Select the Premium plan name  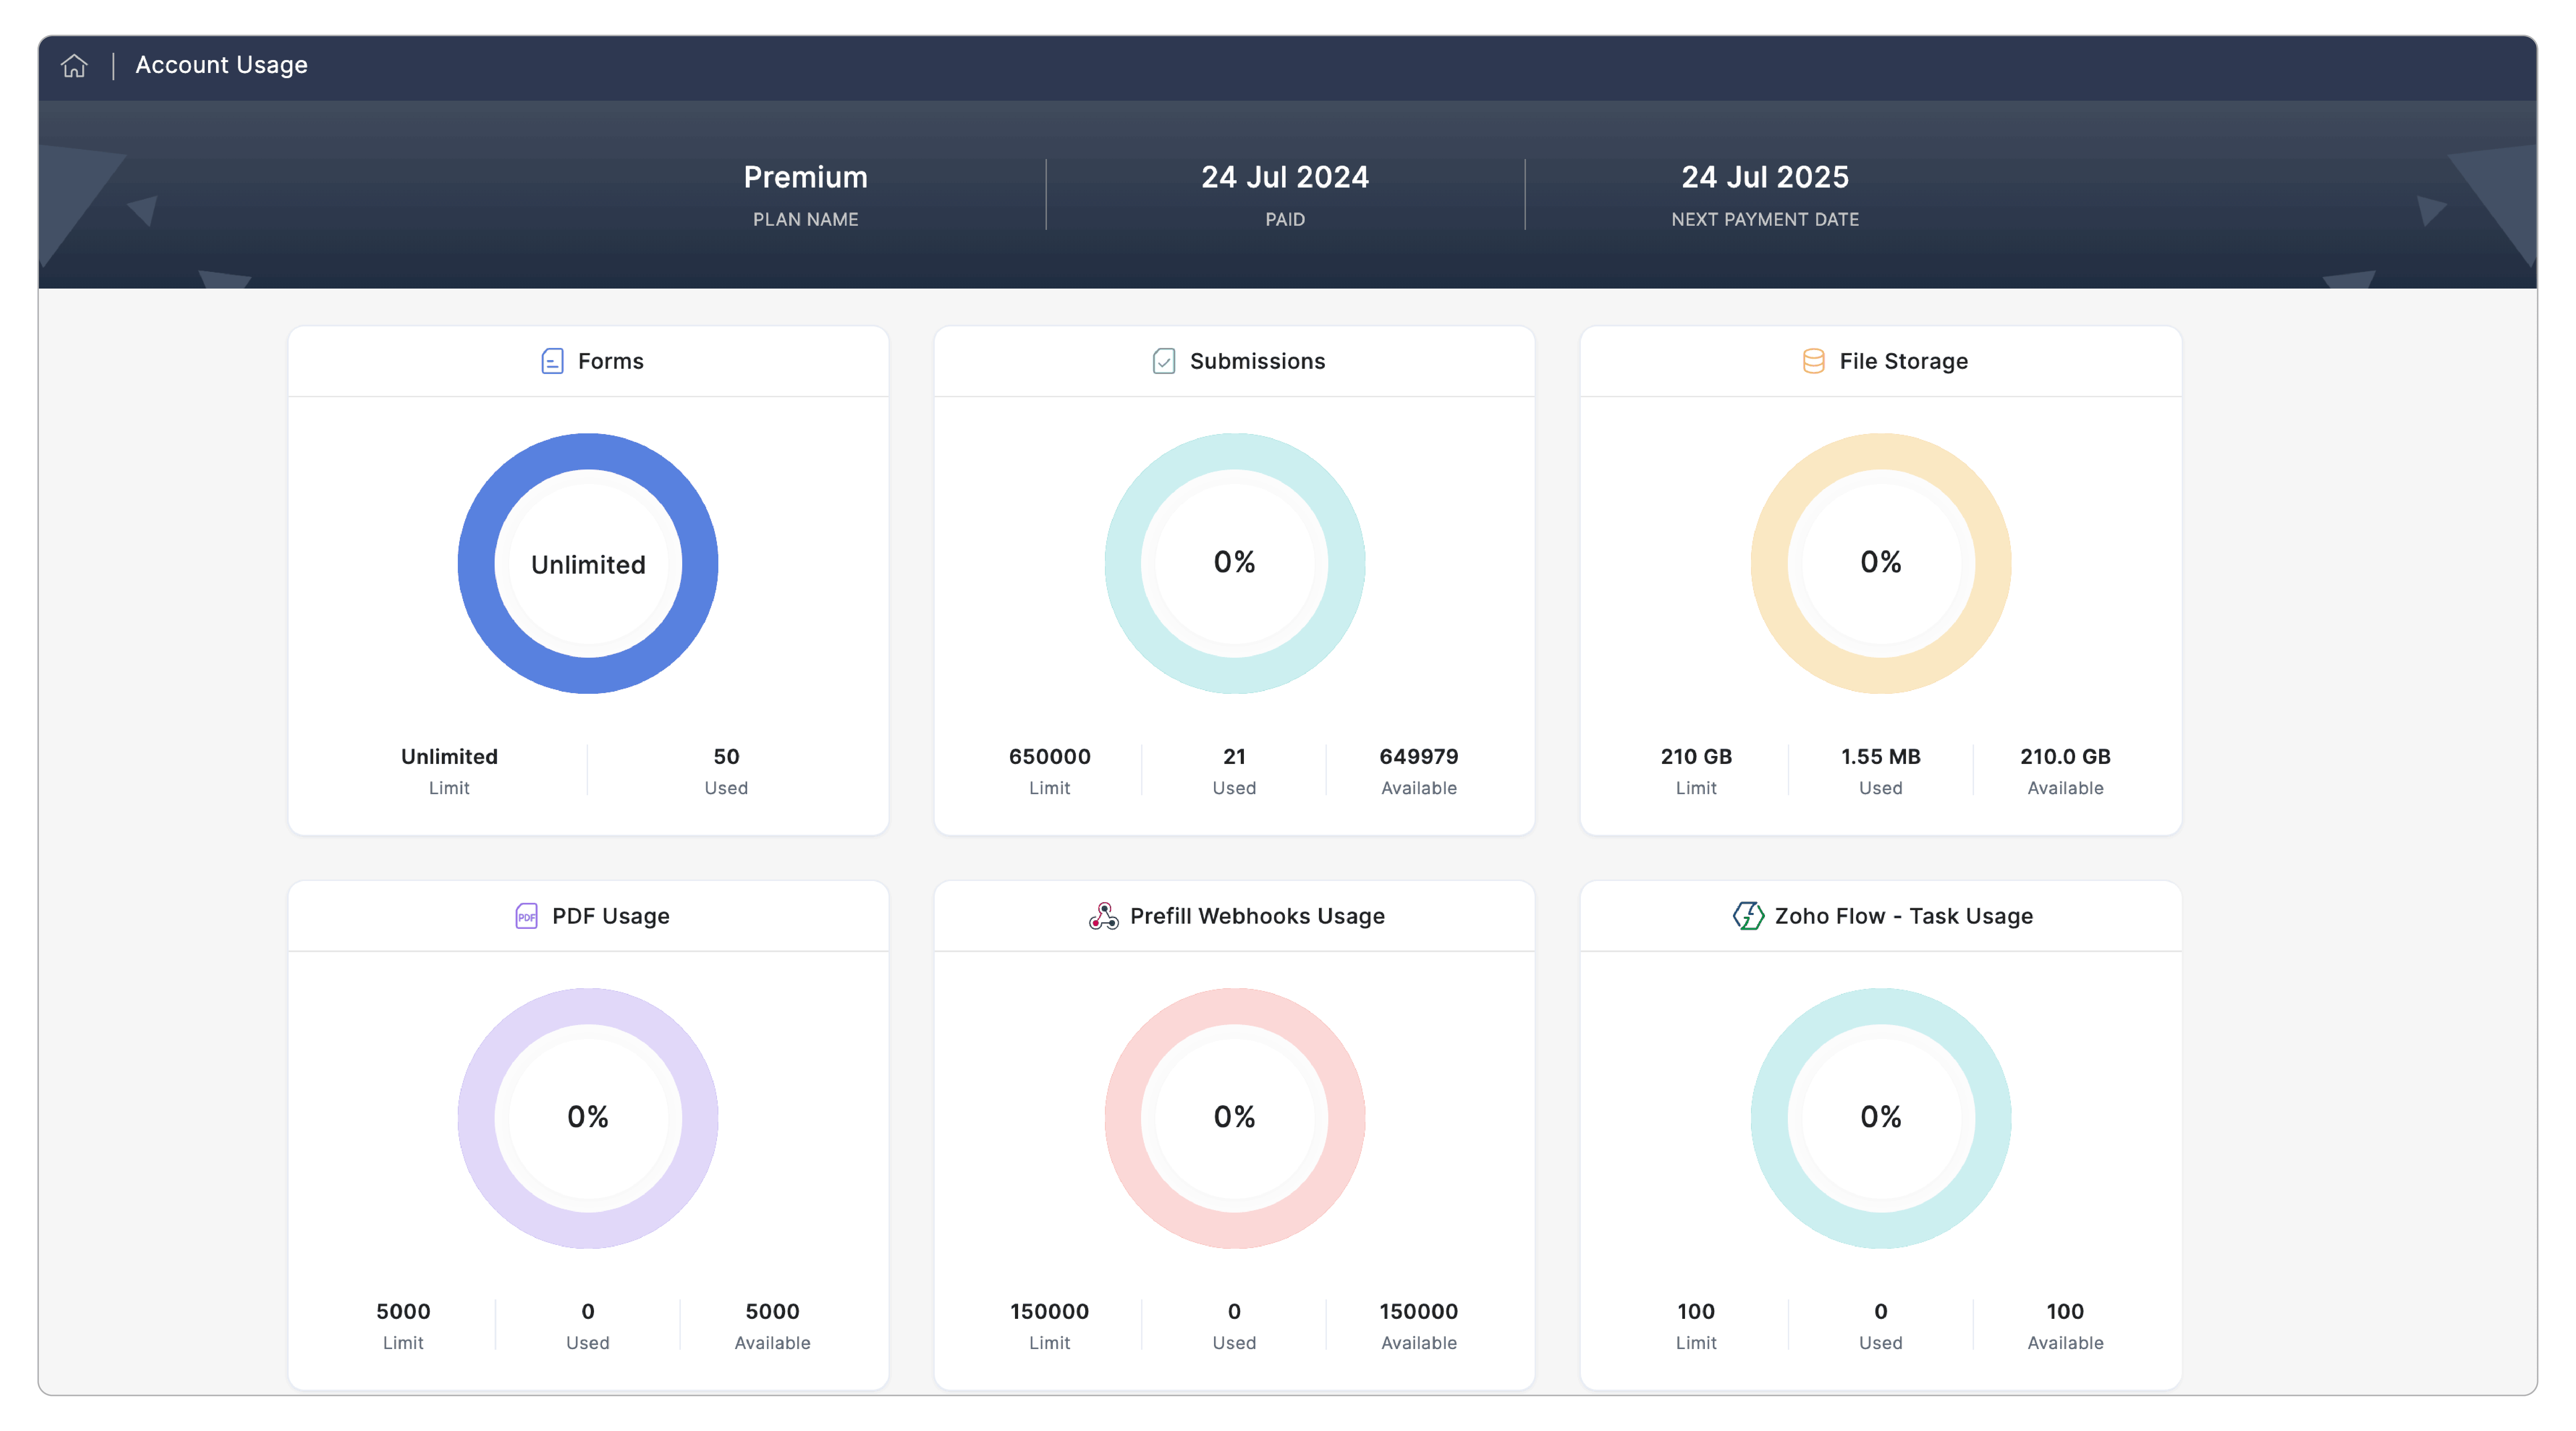click(805, 177)
